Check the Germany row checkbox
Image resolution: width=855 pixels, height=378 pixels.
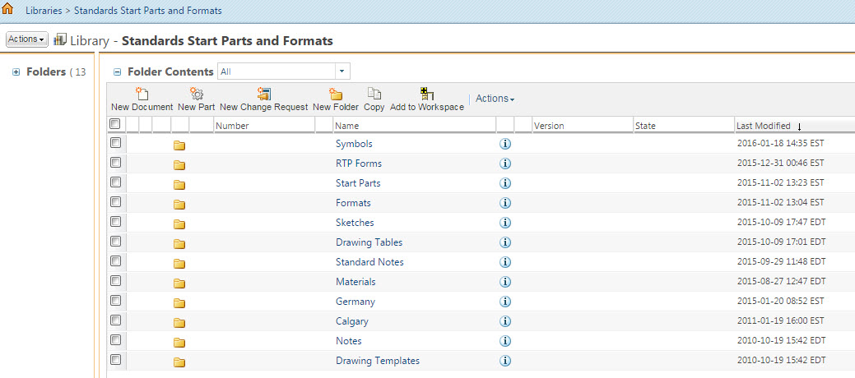(x=115, y=300)
